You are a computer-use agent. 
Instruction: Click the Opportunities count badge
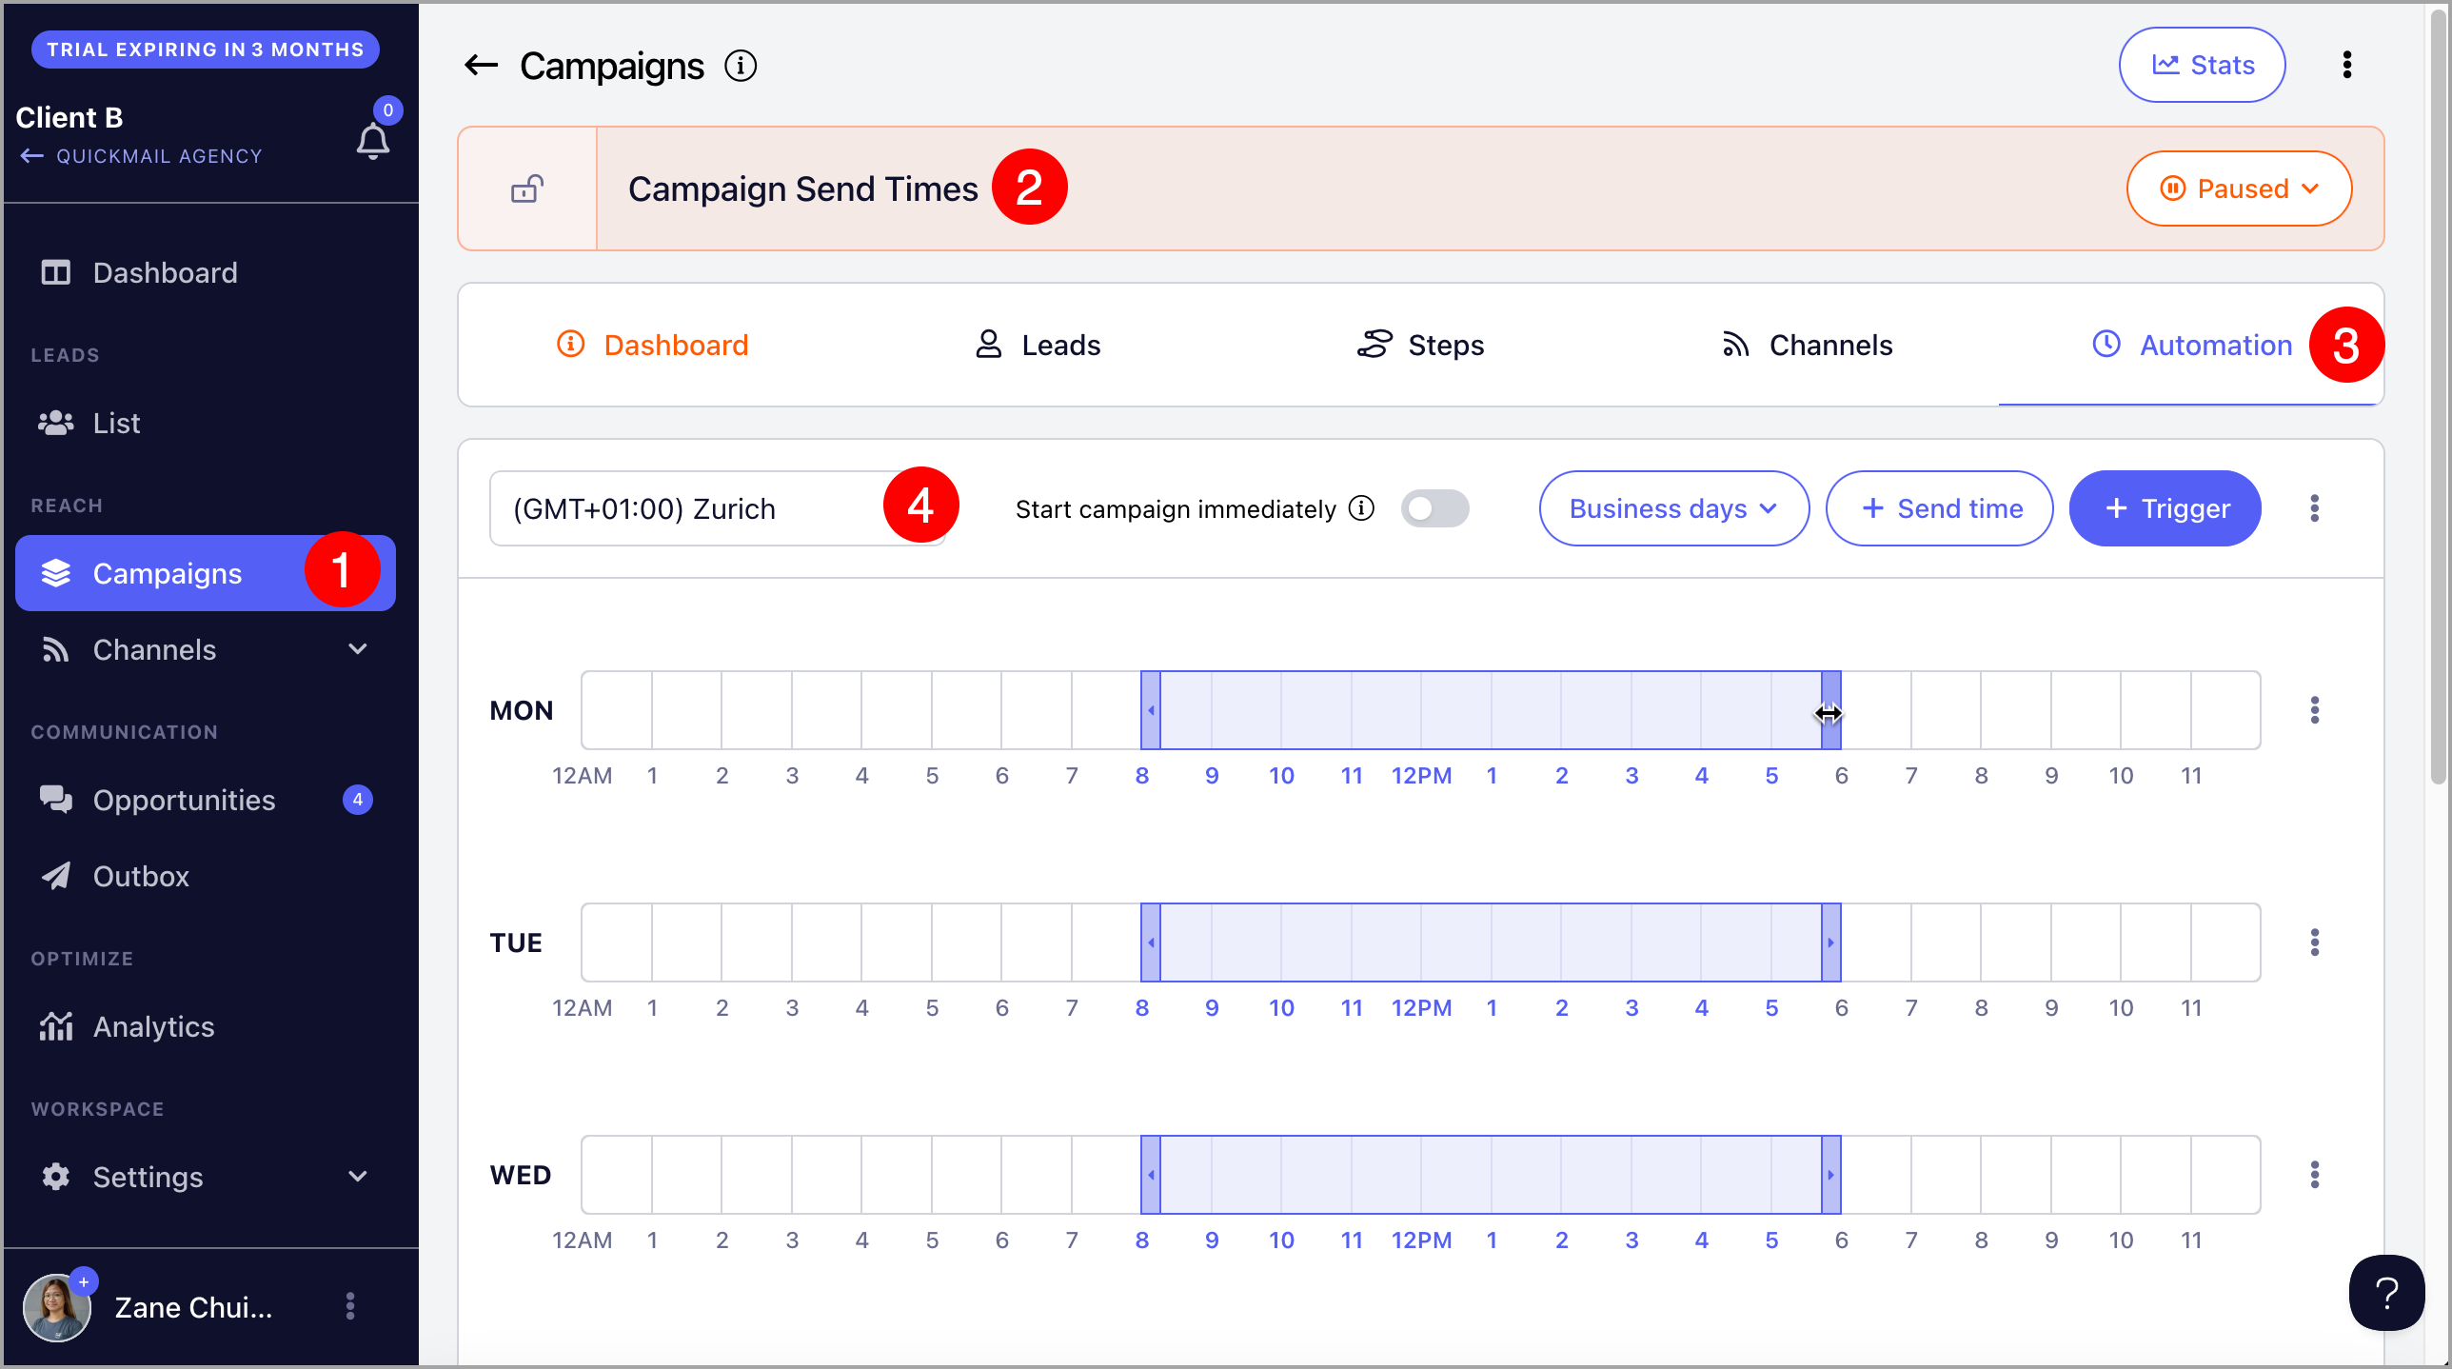pos(358,800)
